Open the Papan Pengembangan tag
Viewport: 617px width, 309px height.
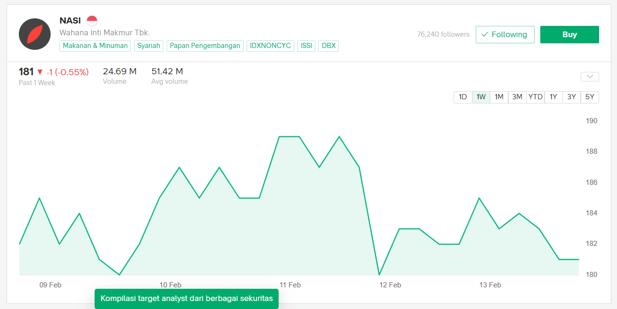click(205, 46)
